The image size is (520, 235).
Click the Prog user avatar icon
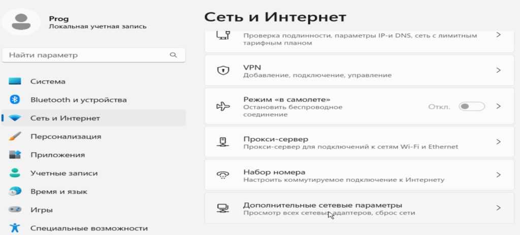tap(21, 22)
